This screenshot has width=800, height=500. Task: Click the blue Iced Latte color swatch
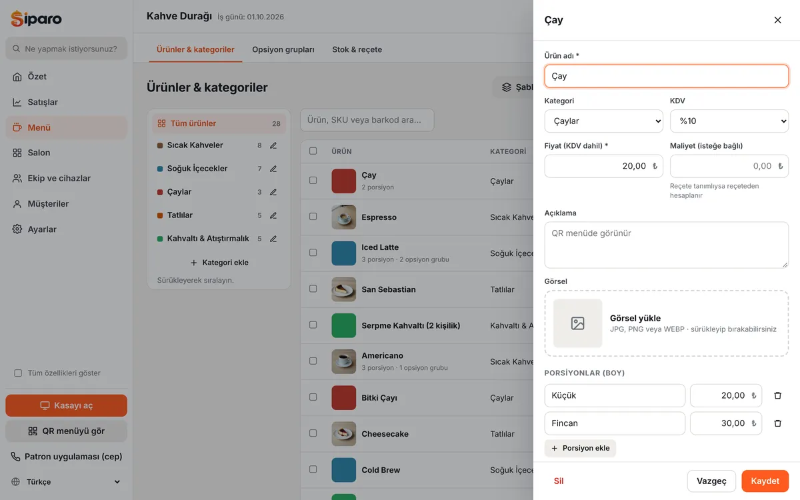click(x=344, y=253)
